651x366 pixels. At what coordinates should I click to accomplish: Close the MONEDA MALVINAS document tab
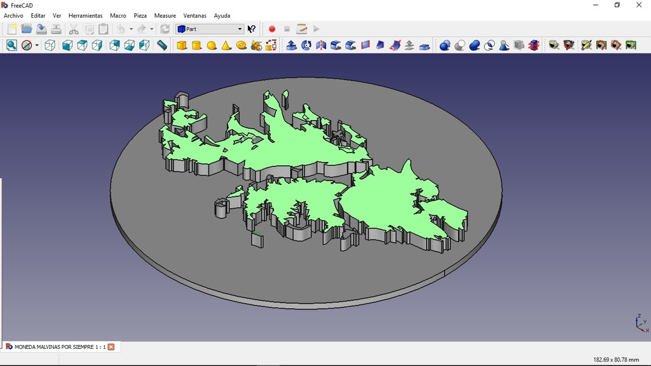pos(111,347)
